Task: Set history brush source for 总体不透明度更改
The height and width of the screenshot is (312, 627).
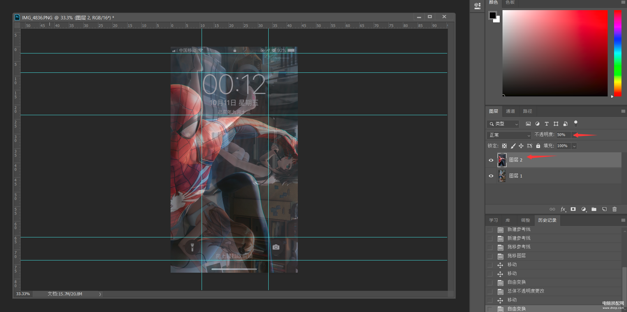Action: 490,291
